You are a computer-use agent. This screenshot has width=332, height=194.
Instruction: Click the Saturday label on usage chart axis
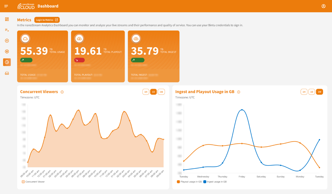261,177
